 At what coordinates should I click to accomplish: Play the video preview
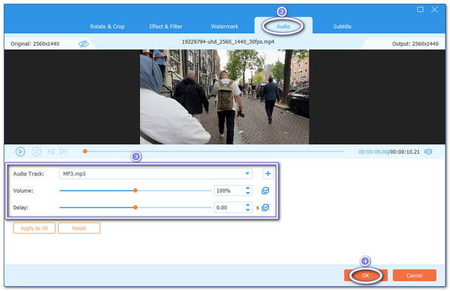[x=20, y=152]
